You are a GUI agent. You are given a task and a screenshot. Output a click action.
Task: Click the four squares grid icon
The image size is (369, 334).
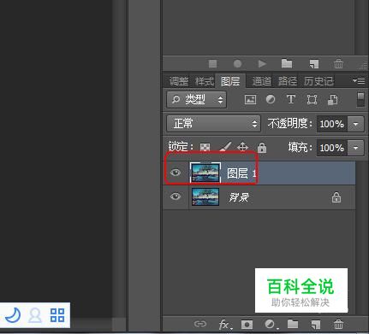pyautogui.click(x=57, y=315)
